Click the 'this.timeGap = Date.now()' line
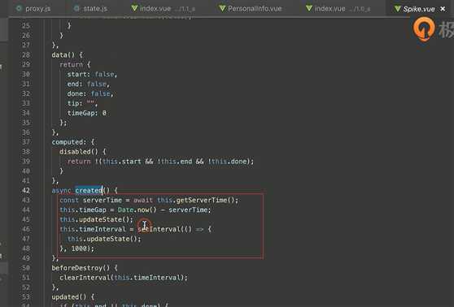The image size is (454, 307). 136,210
